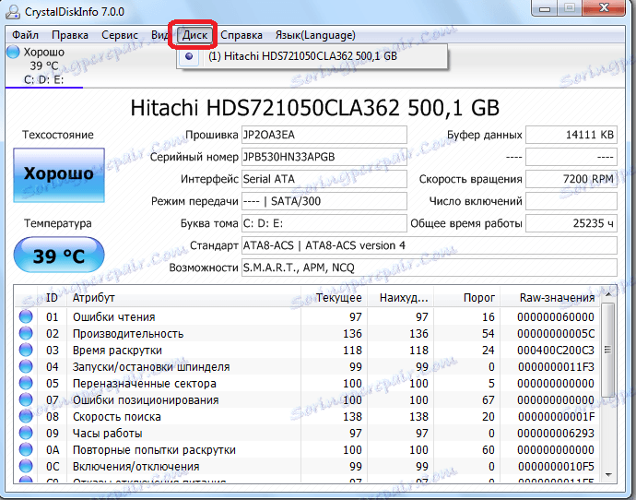This screenshot has width=636, height=500.
Task: Click status icon for 01 Ошибки чтения
Action: click(x=26, y=316)
